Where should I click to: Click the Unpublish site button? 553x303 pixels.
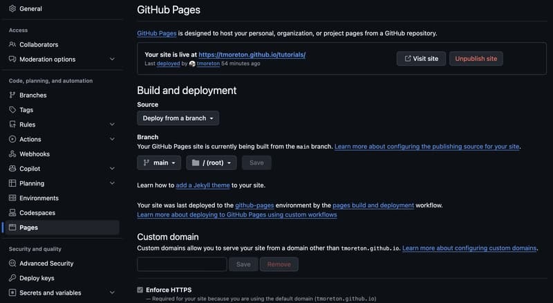point(476,59)
